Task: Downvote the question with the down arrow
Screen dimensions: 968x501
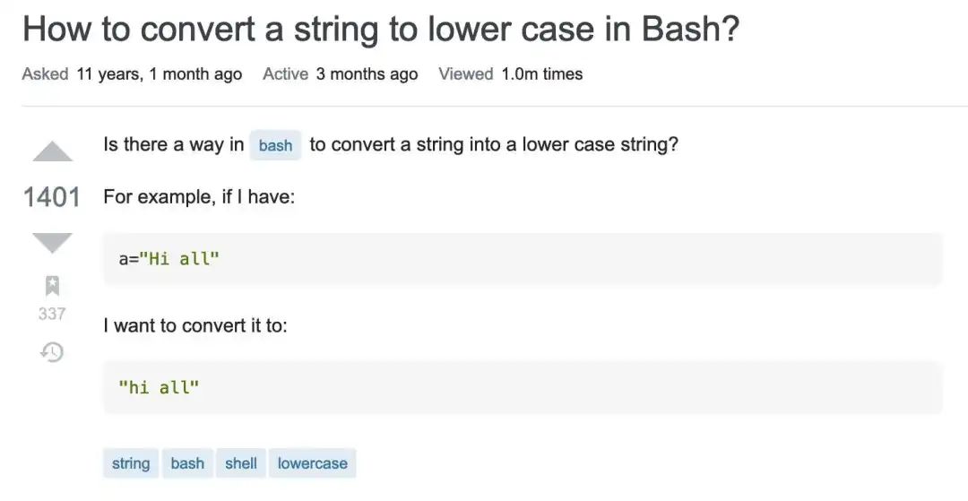Action: (52, 242)
